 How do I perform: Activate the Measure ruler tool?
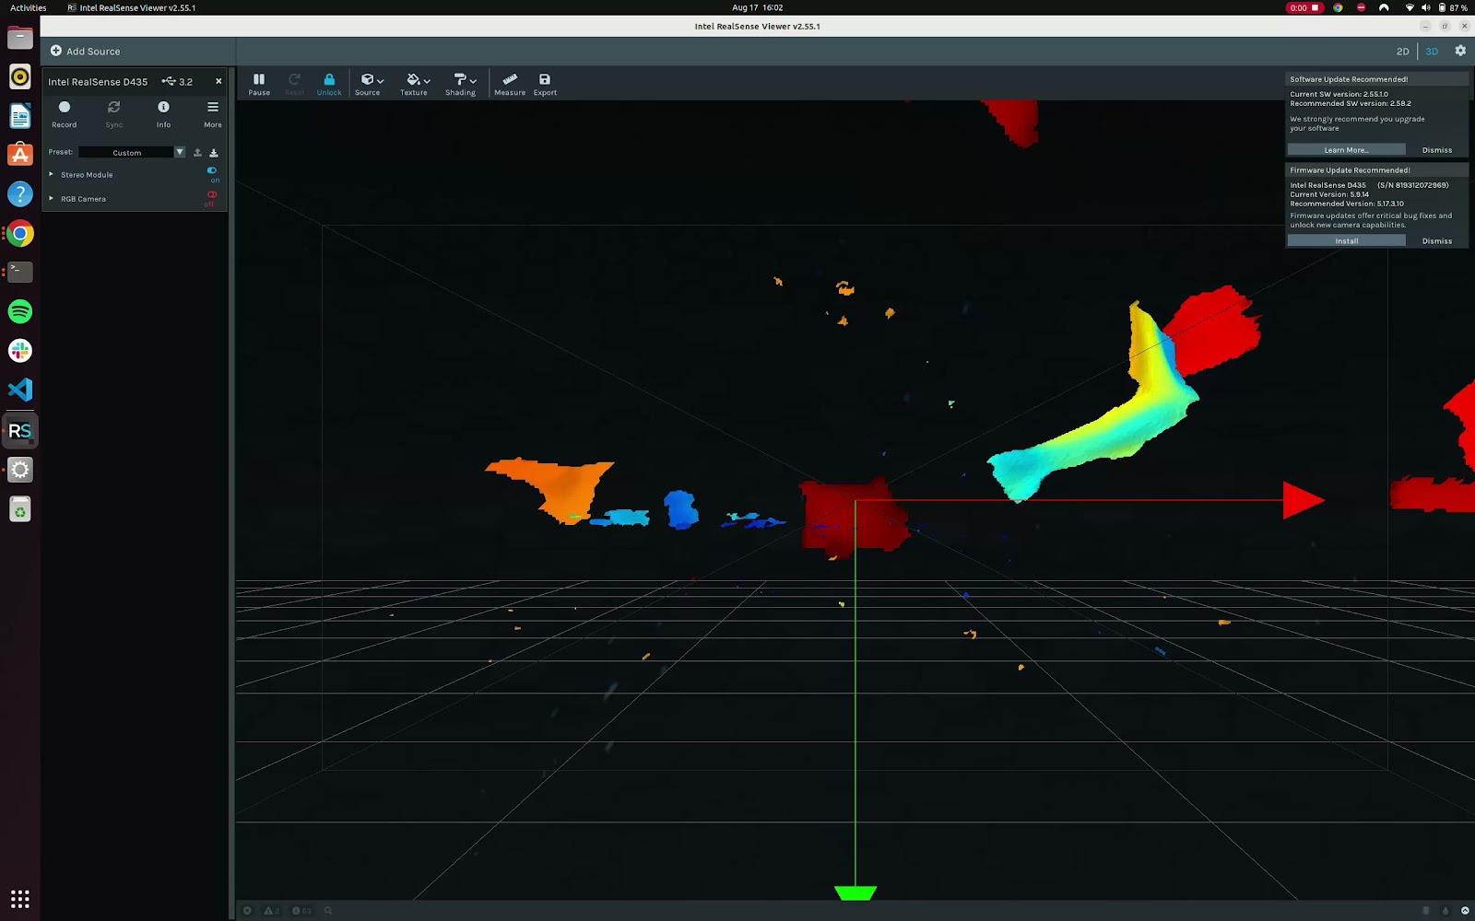click(510, 84)
